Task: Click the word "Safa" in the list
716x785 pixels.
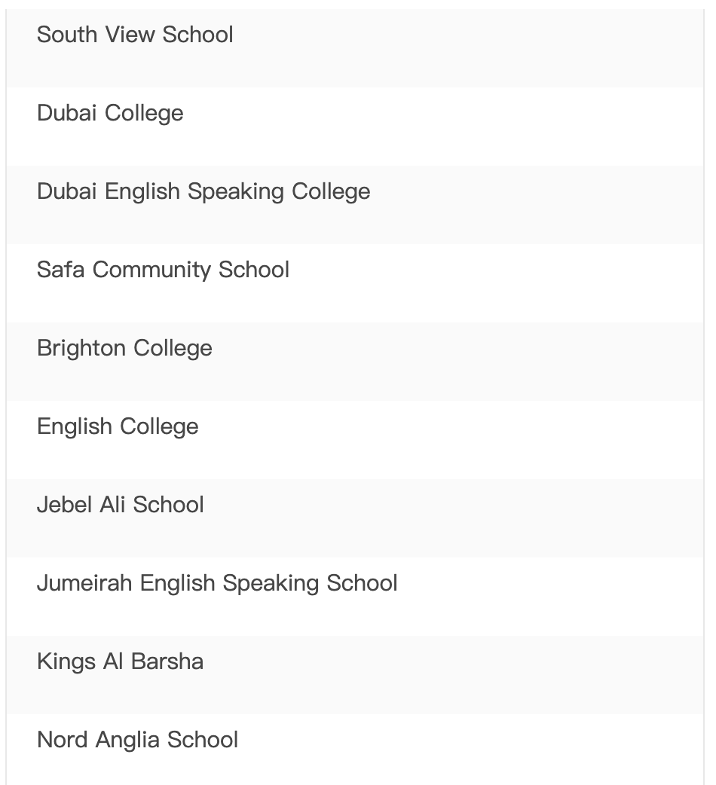Action: (61, 270)
